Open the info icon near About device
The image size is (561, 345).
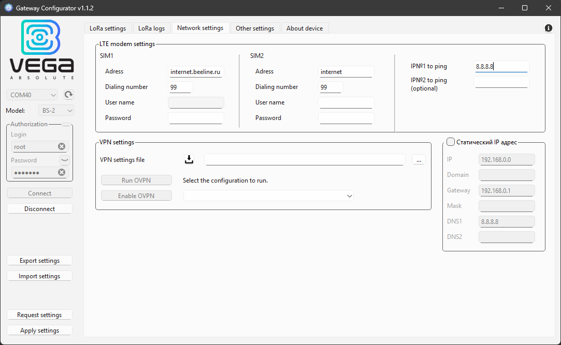548,28
